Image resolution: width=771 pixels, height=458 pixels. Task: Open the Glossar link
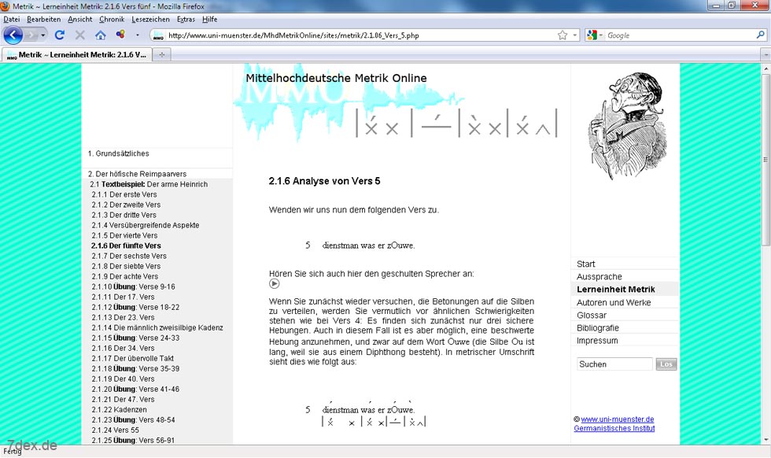click(x=592, y=316)
